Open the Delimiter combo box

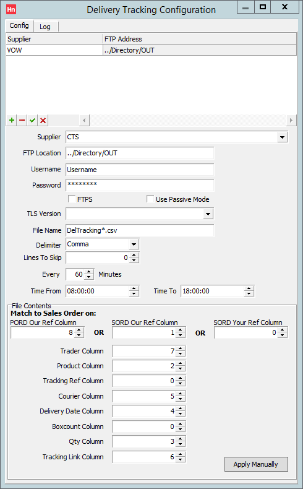pos(134,244)
